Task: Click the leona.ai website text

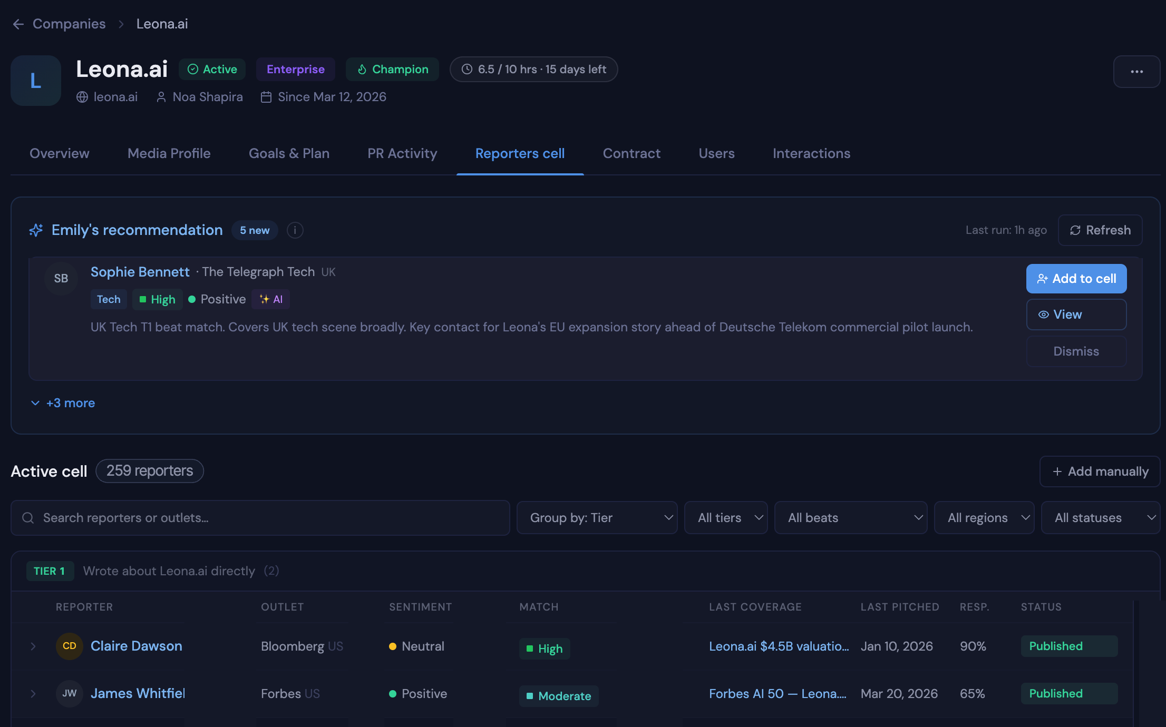Action: tap(115, 97)
